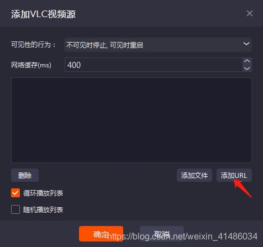
Task: Click the red arrow annotation
Action: tap(243, 188)
